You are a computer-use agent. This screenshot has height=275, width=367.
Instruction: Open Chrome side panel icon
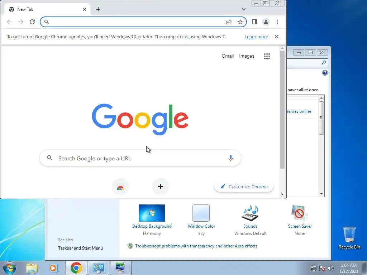(254, 22)
